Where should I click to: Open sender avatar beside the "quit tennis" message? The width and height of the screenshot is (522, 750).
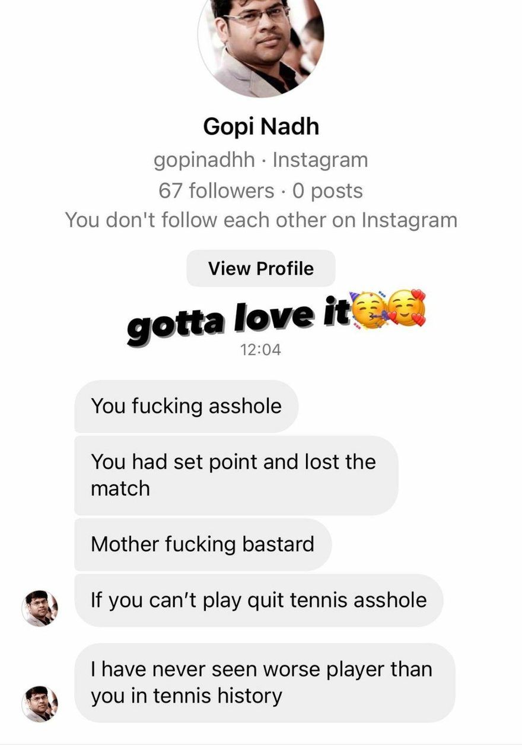click(x=40, y=608)
